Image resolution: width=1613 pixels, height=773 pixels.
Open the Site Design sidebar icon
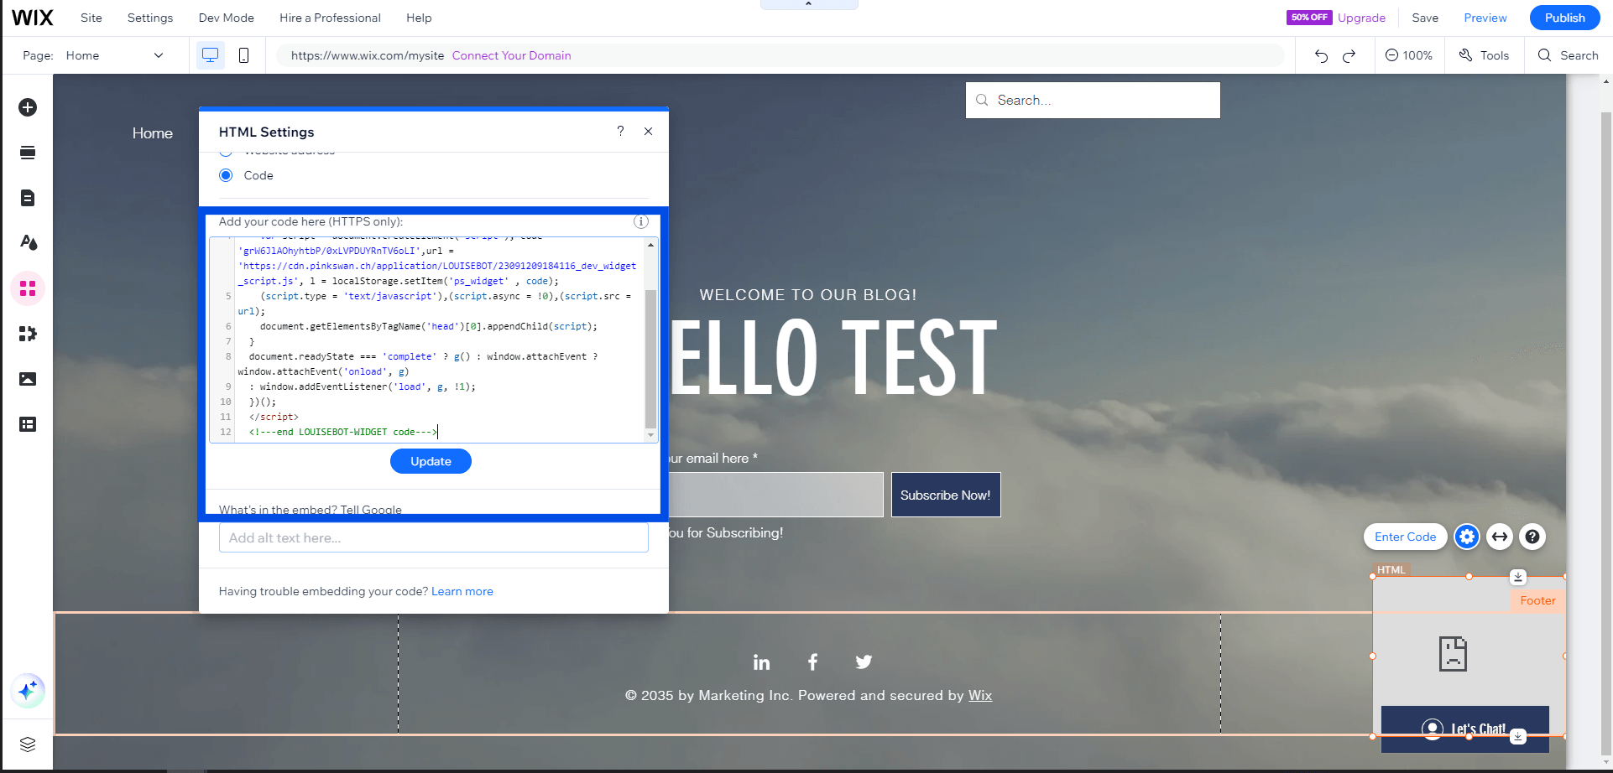click(x=28, y=243)
